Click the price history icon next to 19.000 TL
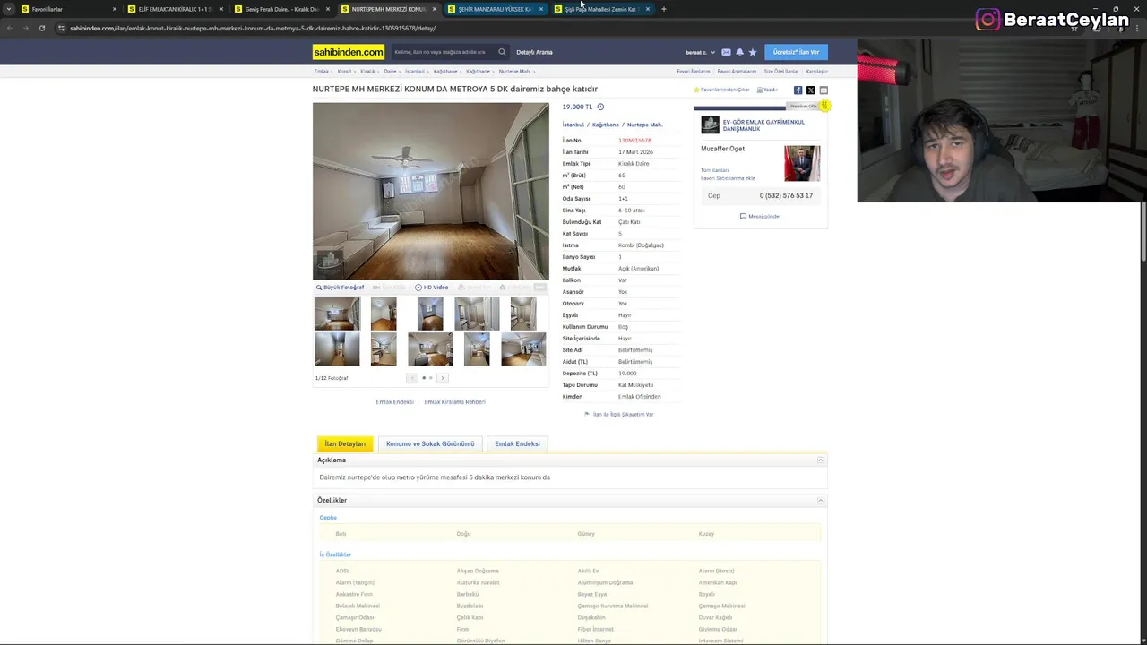This screenshot has height=645, width=1147. (600, 107)
